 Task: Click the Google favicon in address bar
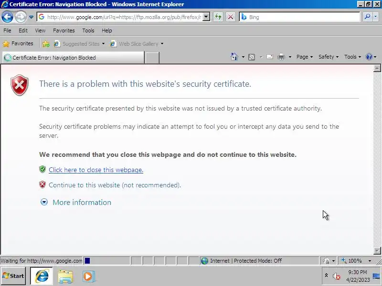click(42, 17)
